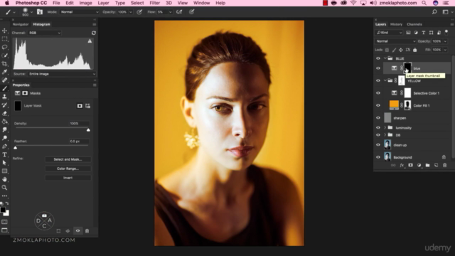Screen dimensions: 455x256
Task: Open layer style fx menu
Action: 402,165
